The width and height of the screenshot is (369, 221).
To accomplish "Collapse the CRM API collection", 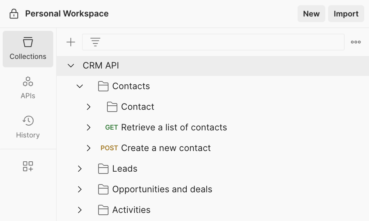I will (x=71, y=66).
